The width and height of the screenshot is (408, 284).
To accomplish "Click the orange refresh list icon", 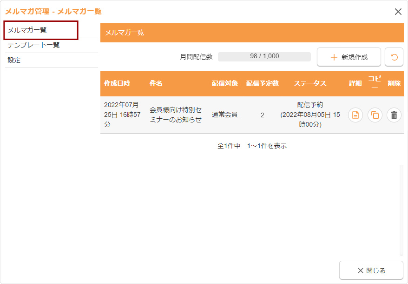I will point(394,57).
